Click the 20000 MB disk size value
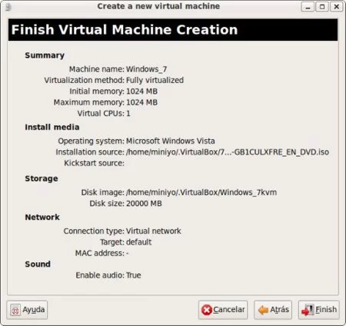 pos(144,204)
